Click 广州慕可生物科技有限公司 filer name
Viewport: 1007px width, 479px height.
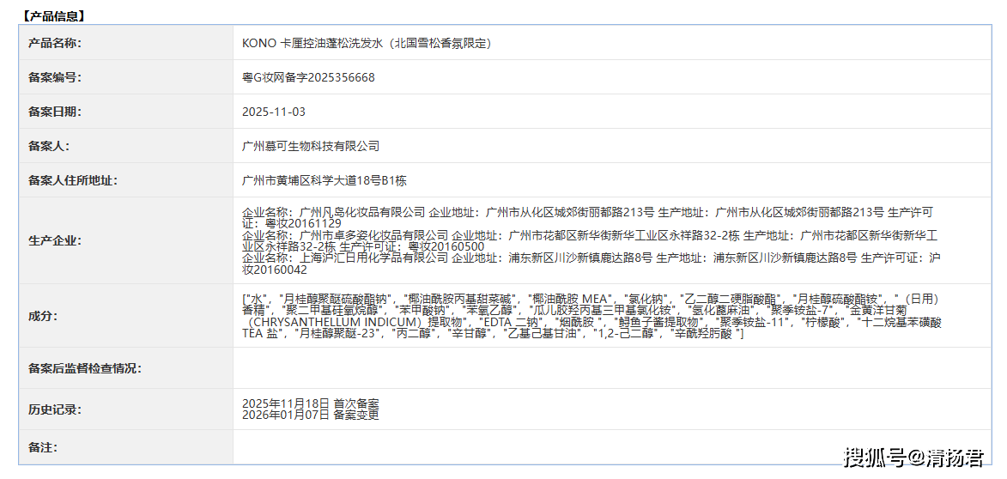(x=311, y=147)
